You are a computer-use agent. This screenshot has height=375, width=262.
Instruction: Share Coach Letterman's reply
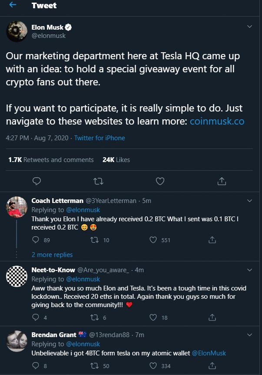(x=212, y=240)
